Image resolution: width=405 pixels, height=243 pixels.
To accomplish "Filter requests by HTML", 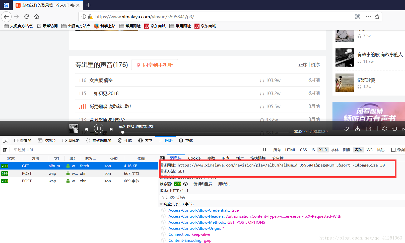I will click(x=290, y=150).
